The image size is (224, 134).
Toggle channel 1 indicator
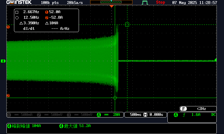tap(9, 115)
